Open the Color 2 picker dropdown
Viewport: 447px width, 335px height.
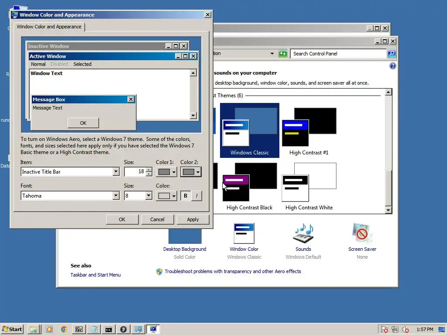pyautogui.click(x=191, y=172)
